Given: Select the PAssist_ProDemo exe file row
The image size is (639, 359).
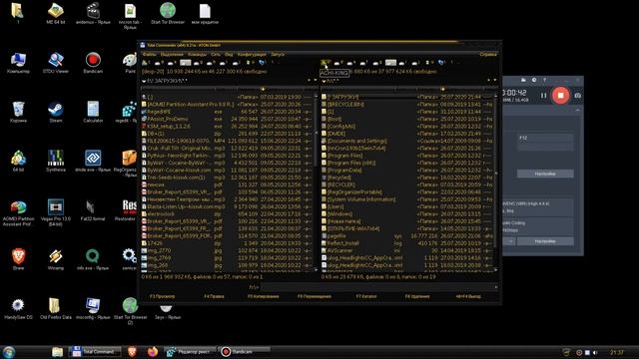Looking at the screenshot, I should coord(227,119).
